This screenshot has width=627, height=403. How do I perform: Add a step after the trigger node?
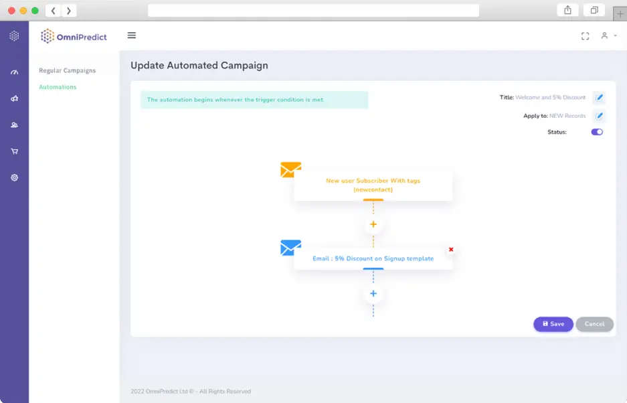(373, 224)
